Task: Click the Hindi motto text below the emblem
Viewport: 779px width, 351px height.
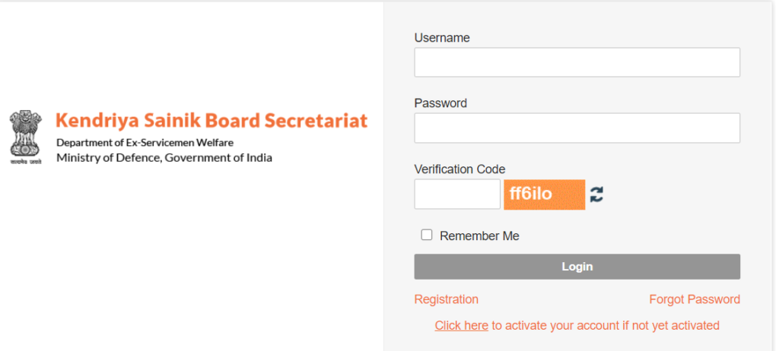Action: [25, 162]
